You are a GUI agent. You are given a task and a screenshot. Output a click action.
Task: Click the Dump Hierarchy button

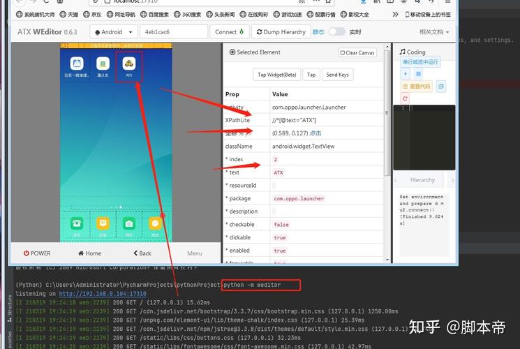point(281,32)
